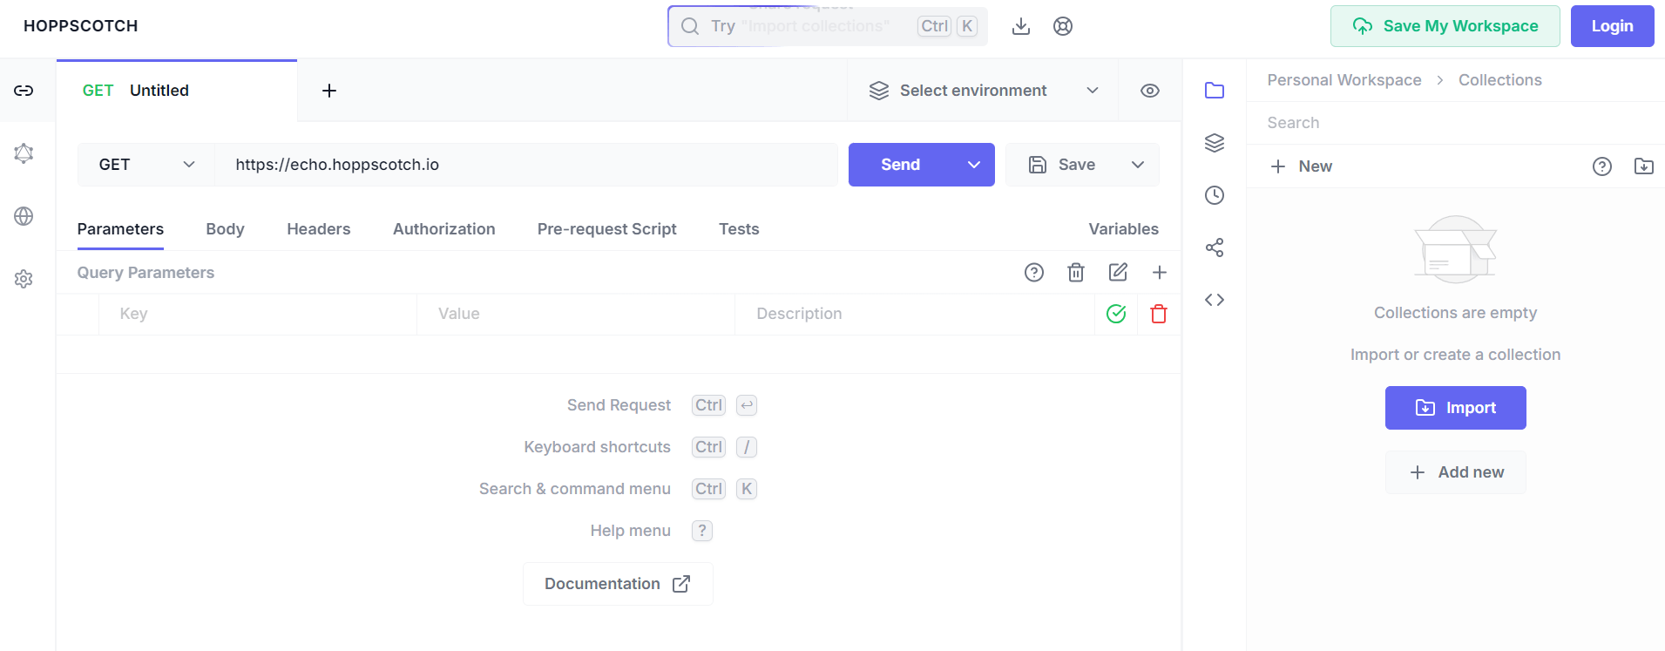This screenshot has width=1665, height=651.
Task: Expand the Send button options arrow
Action: click(x=974, y=165)
